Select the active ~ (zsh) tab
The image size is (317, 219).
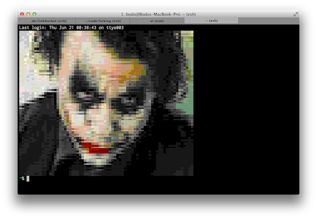coord(211,21)
